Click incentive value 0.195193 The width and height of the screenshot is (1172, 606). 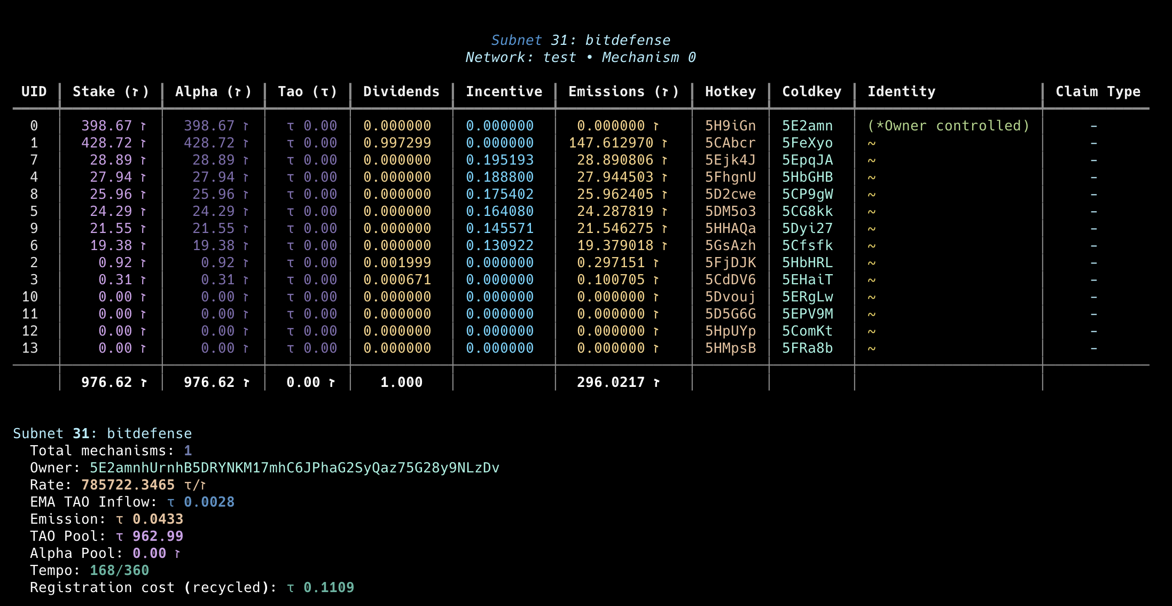pos(499,160)
